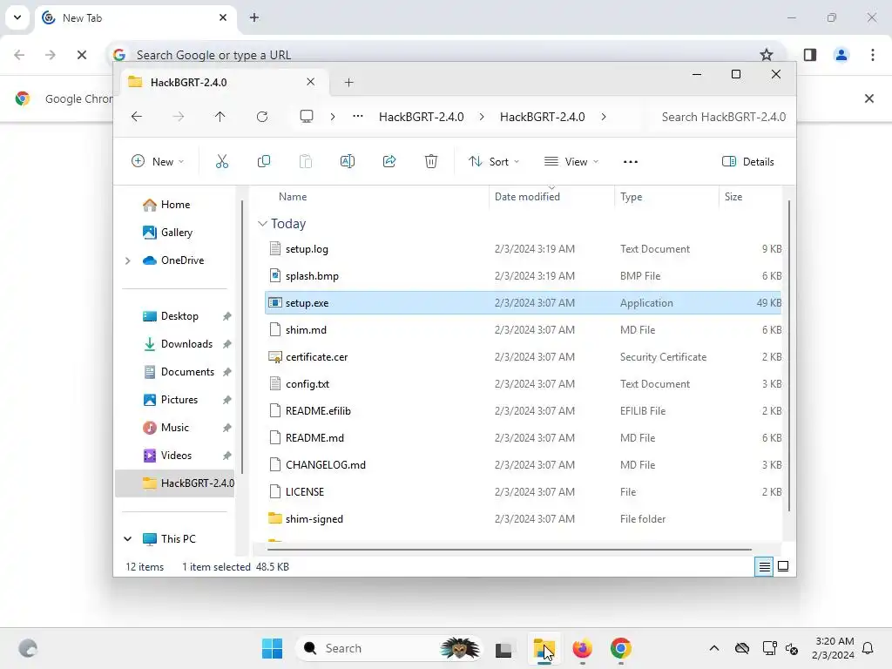Show hidden system tray icons chevron

(714, 648)
